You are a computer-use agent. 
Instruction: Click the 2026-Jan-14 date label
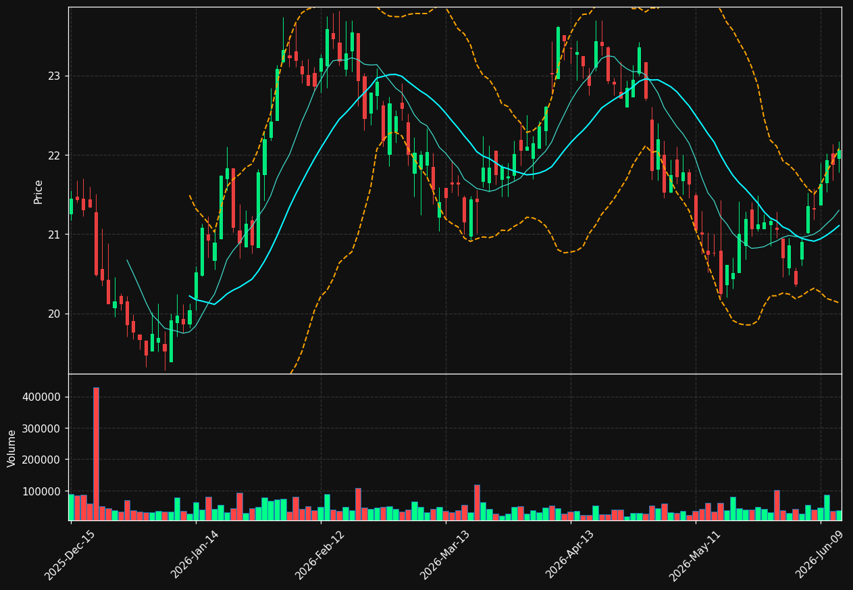195,555
